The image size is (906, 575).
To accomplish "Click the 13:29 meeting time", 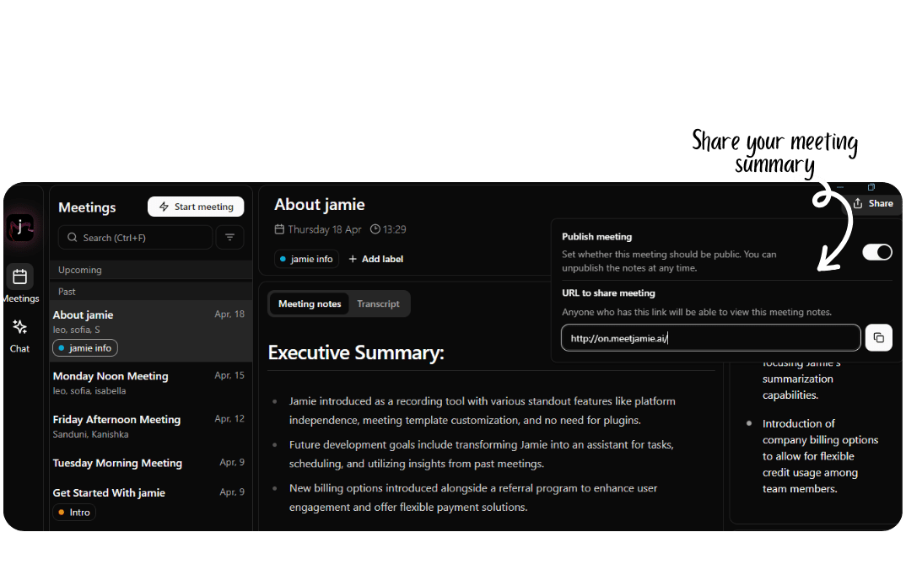I will tap(388, 230).
